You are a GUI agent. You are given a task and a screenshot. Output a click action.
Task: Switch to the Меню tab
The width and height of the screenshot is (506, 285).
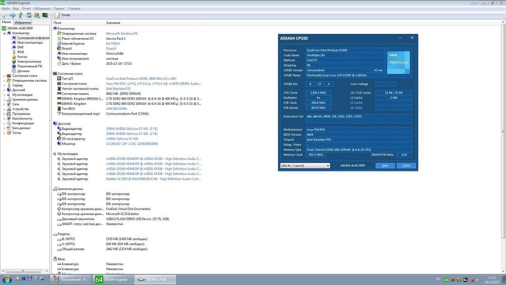pyautogui.click(x=7, y=22)
